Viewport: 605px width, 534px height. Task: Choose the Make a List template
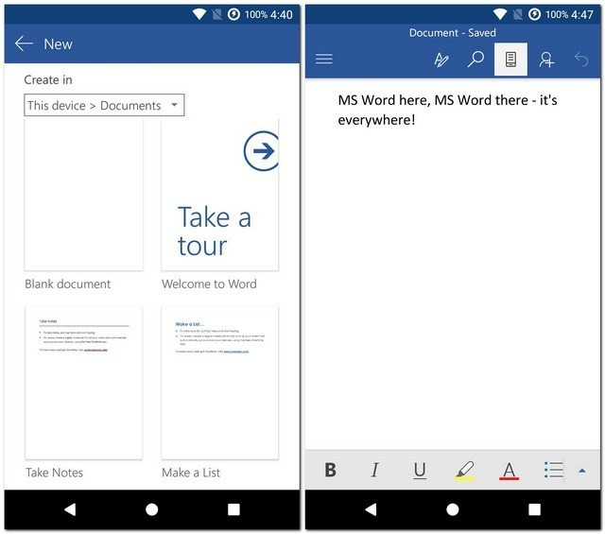click(x=220, y=382)
